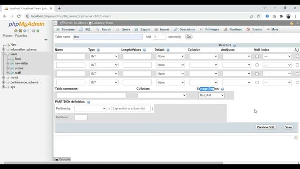Open the Export tab
Viewport: 300px width, 169px height.
142,30
